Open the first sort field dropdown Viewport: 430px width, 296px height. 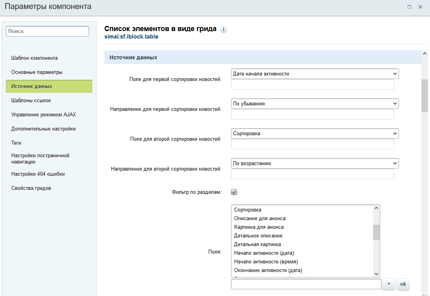click(x=315, y=74)
